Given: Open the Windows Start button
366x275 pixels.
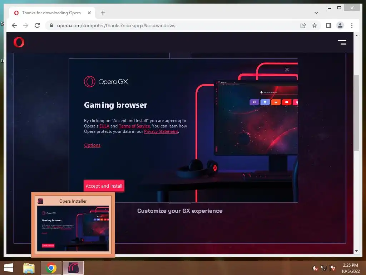Looking at the screenshot, I should point(9,268).
